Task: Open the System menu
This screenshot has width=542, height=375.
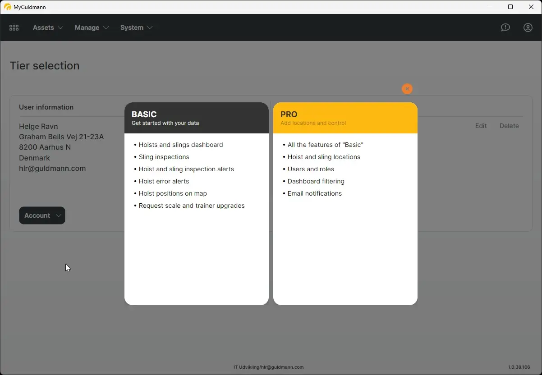Action: click(131, 27)
